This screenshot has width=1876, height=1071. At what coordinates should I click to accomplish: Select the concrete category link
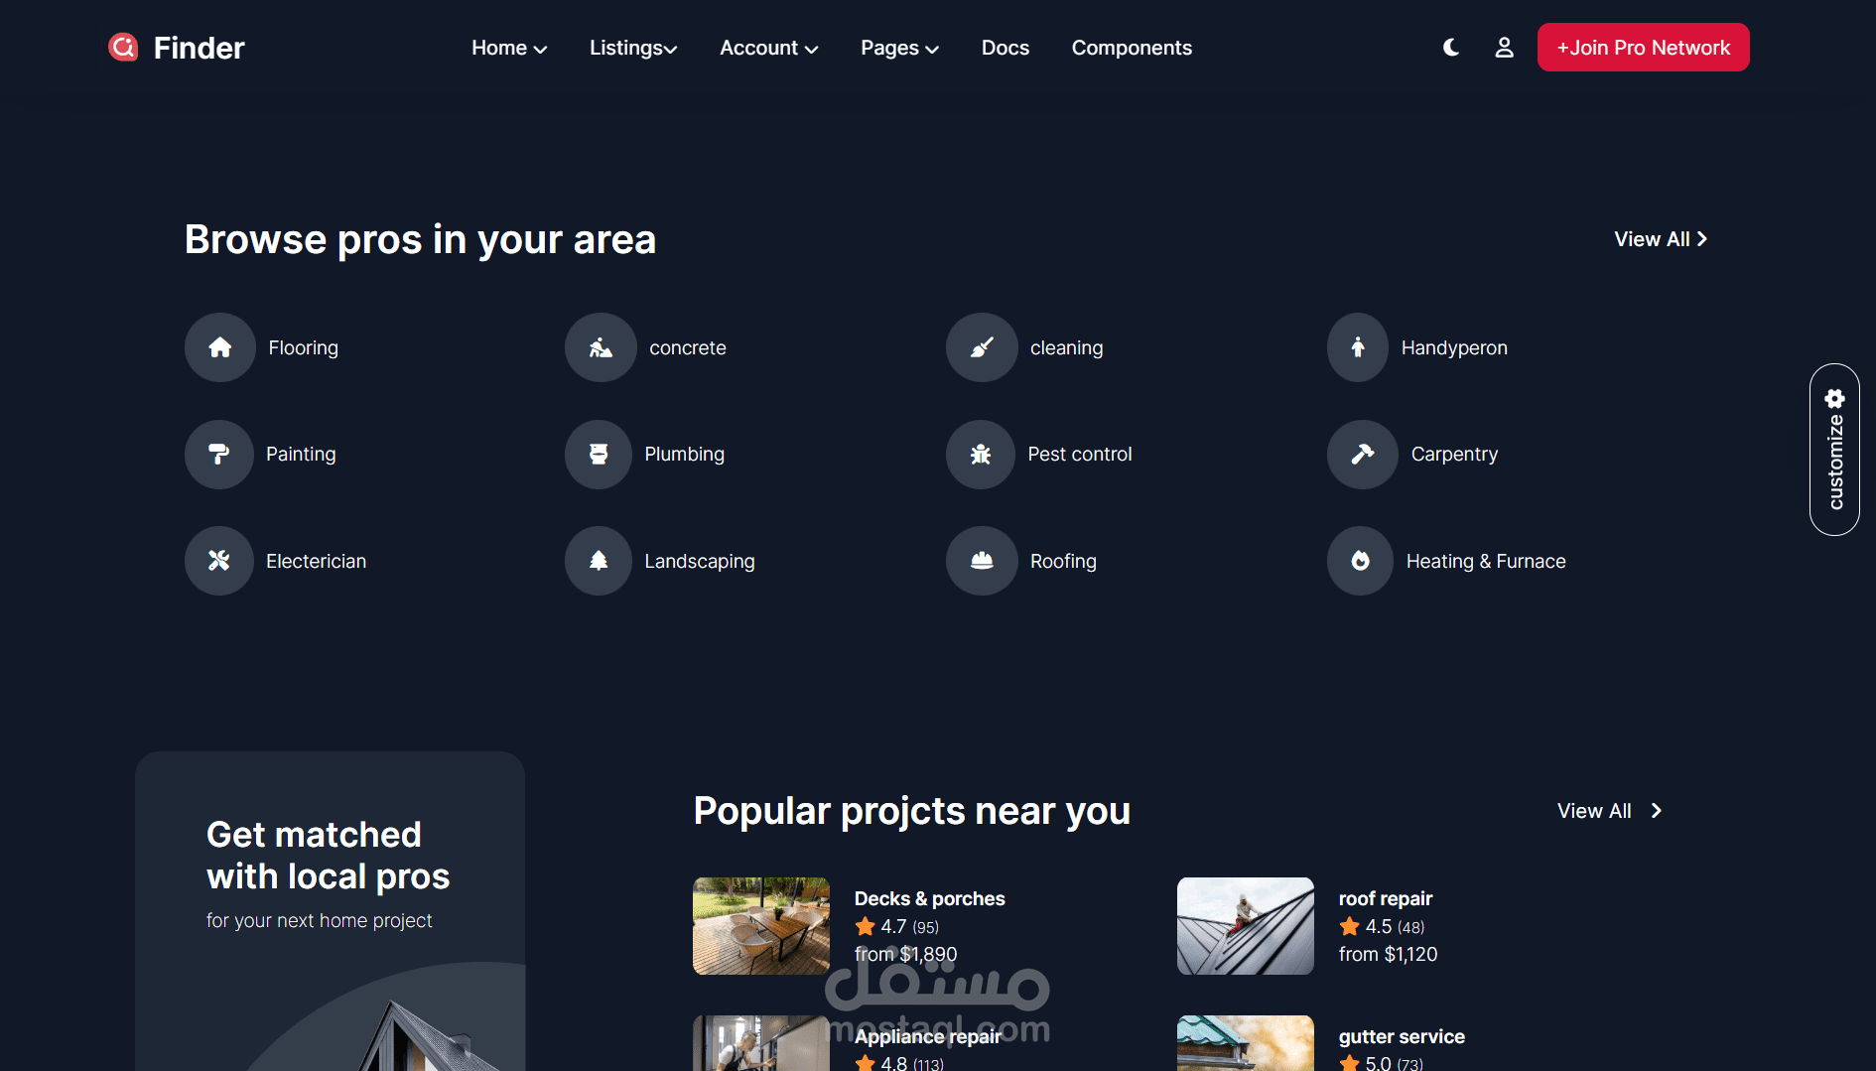pyautogui.click(x=688, y=347)
